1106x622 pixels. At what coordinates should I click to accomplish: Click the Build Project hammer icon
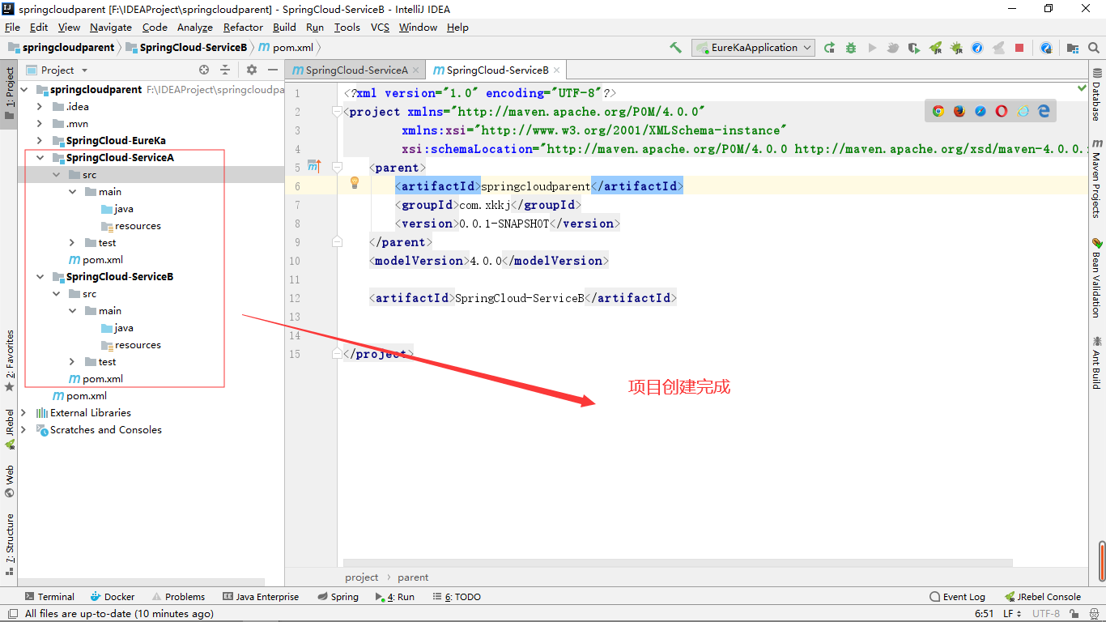pos(675,48)
